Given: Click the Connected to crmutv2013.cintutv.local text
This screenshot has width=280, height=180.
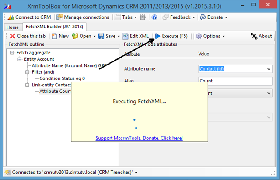Looking at the screenshot, I should point(72,172).
